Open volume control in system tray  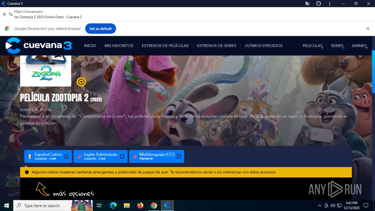pyautogui.click(x=333, y=206)
